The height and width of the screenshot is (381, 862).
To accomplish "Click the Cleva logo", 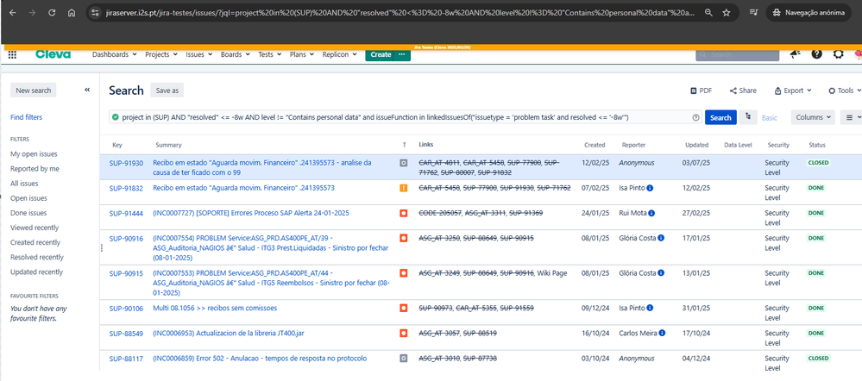I will [x=53, y=54].
